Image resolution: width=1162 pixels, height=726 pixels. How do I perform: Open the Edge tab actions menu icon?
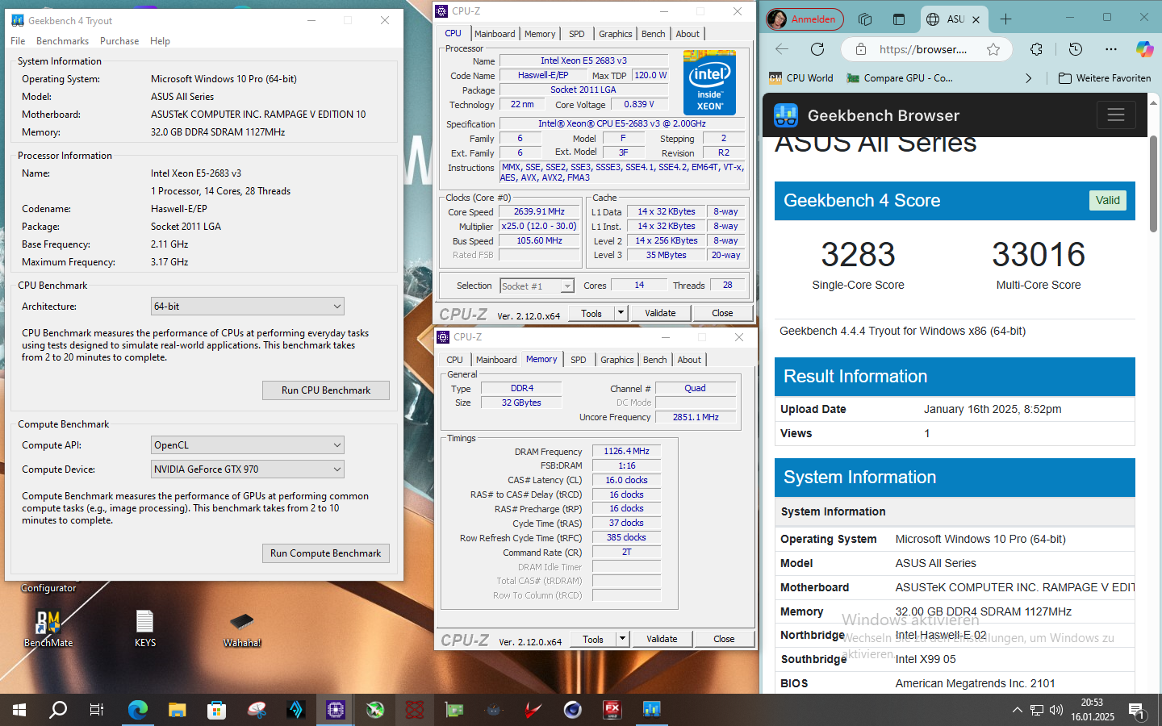click(x=899, y=19)
